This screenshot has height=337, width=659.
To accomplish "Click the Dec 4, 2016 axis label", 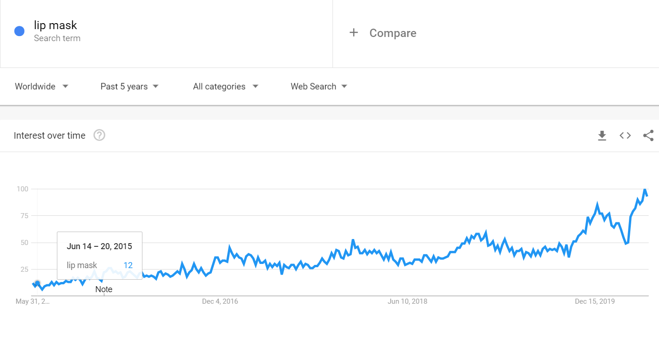I will [x=220, y=301].
